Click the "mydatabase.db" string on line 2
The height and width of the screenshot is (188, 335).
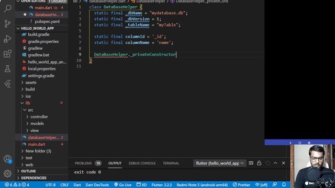coord(167,13)
